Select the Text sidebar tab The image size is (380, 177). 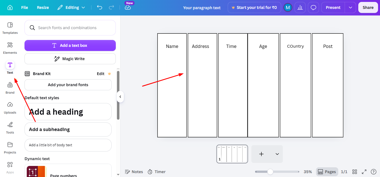(10, 68)
